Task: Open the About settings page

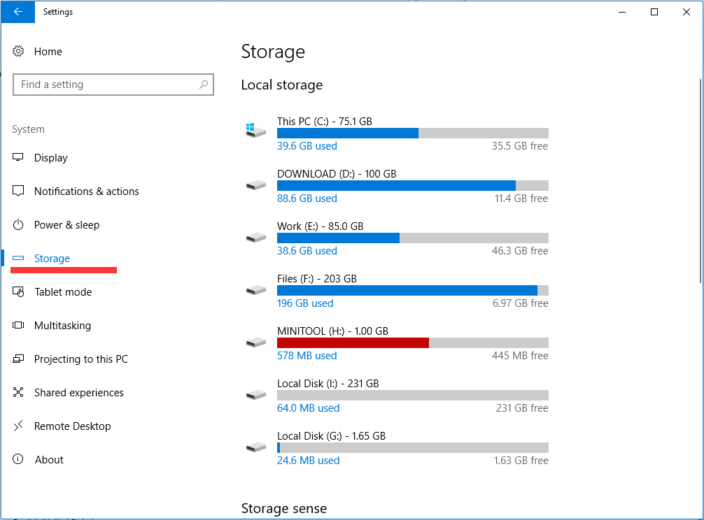Action: [x=49, y=460]
